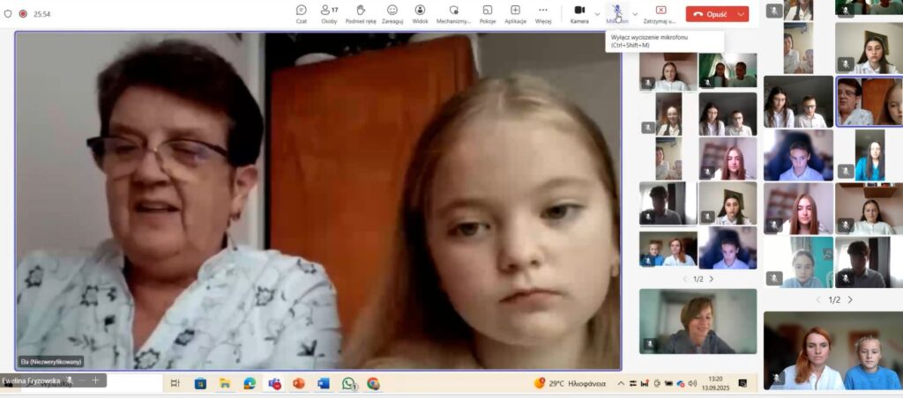Open the Czat panel

pyautogui.click(x=302, y=13)
